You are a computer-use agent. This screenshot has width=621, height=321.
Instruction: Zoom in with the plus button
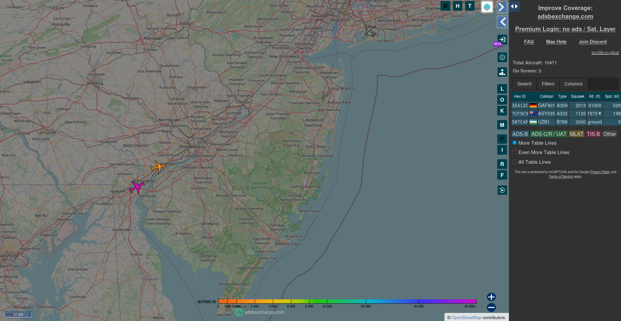[x=491, y=297]
